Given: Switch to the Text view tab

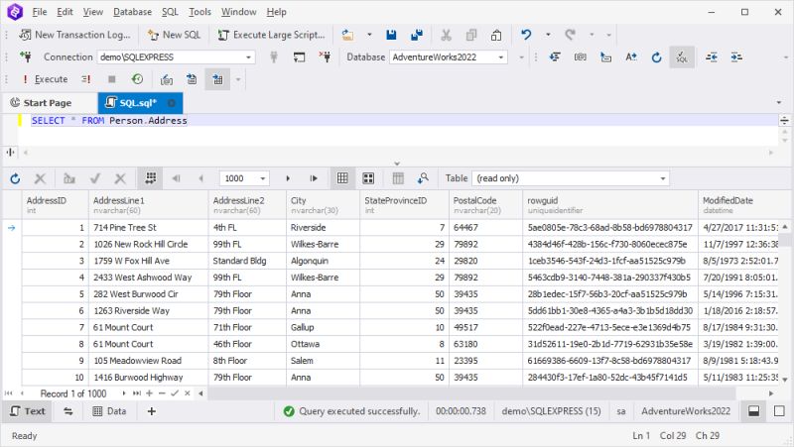Looking at the screenshot, I should coord(29,411).
